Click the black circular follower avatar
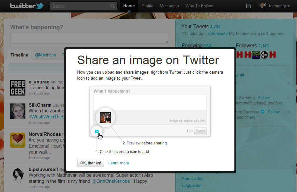 [x=264, y=55]
